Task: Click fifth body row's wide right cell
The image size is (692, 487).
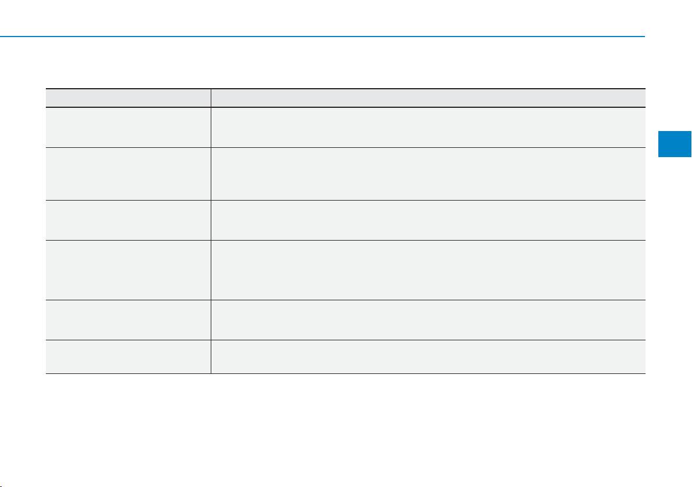Action: pyautogui.click(x=428, y=320)
